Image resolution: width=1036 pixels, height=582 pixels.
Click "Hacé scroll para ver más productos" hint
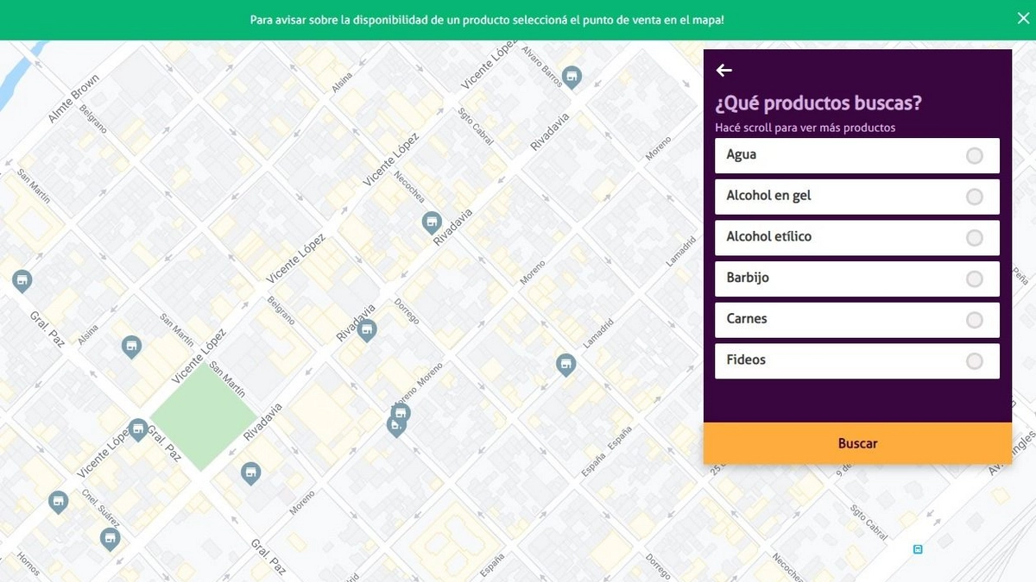[805, 128]
